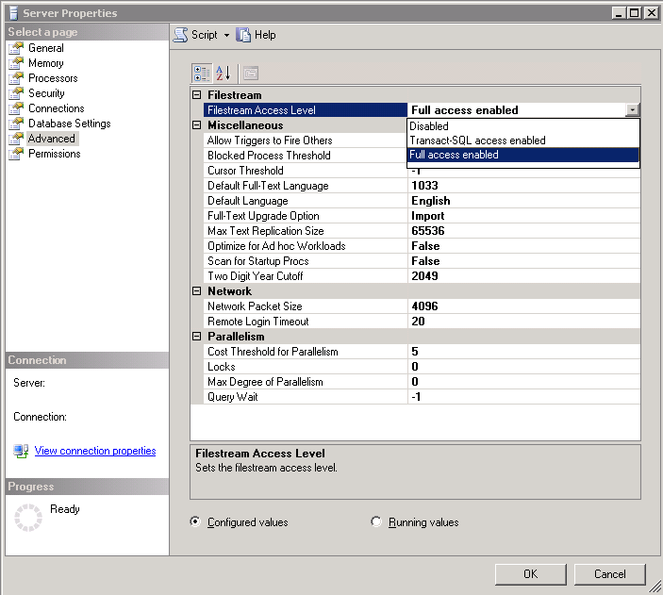Collapse the Miscellaneous category
Screen dimensions: 663x595
pos(196,125)
